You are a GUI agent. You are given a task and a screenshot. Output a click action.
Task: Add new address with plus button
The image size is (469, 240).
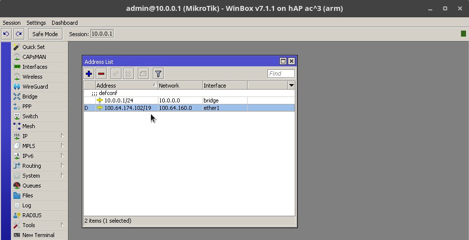tap(89, 74)
